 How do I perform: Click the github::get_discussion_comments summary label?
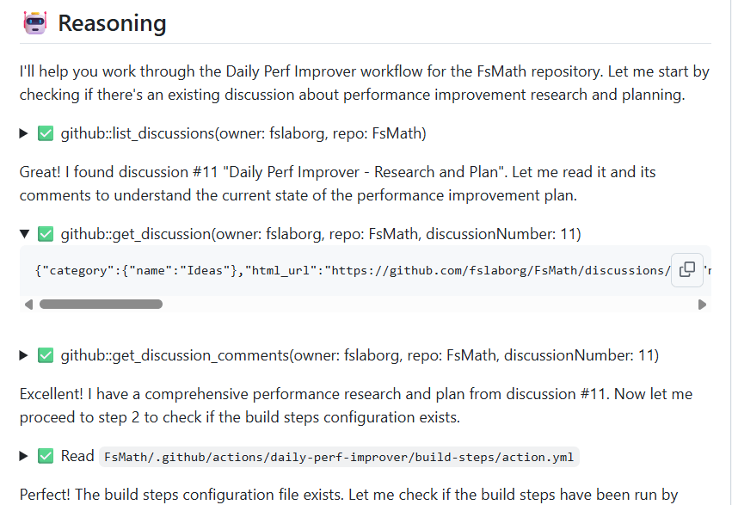pos(360,354)
